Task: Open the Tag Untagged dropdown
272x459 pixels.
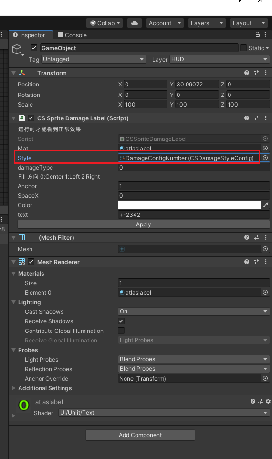Action: tap(94, 59)
